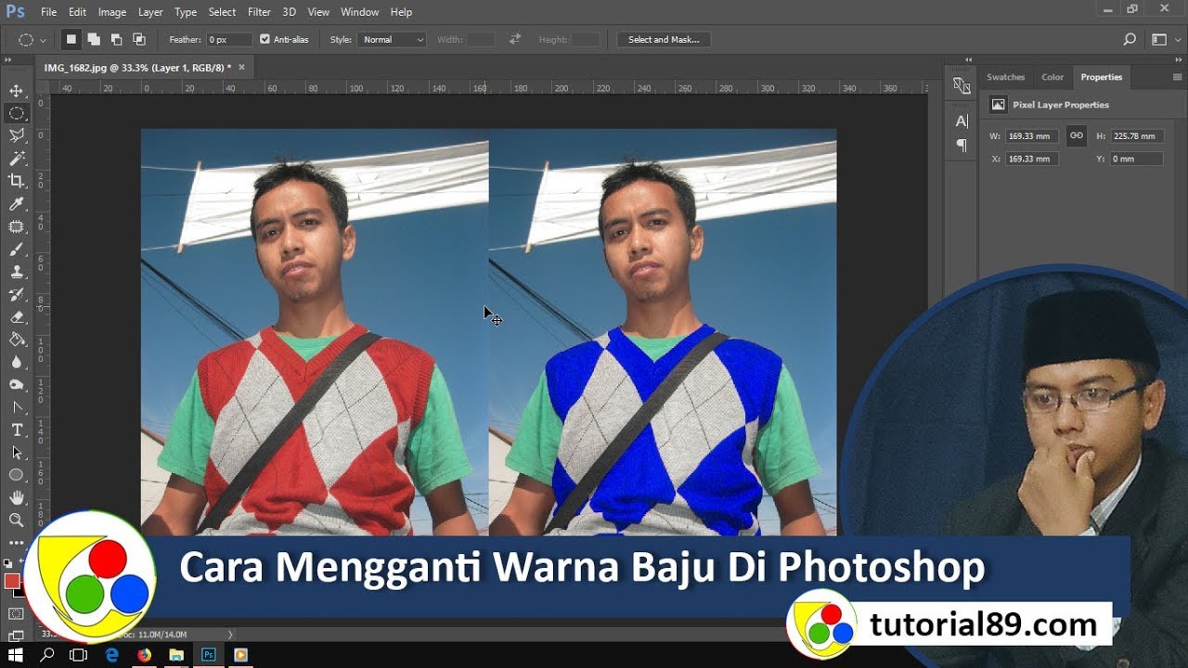Screen dimensions: 1188x668
Task: Select the Blur tool
Action: pos(17,363)
